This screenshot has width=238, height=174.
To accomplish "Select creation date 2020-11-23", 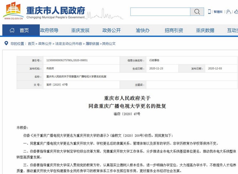I will tap(156, 69).
